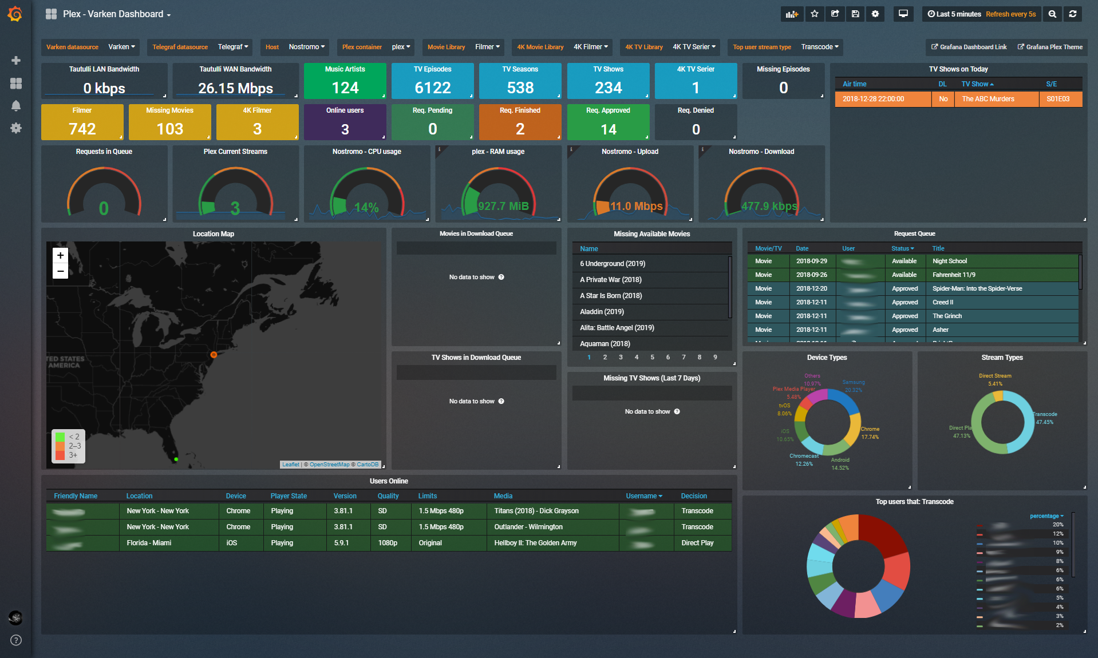Change the Host variable from Nostromo

pos(307,47)
